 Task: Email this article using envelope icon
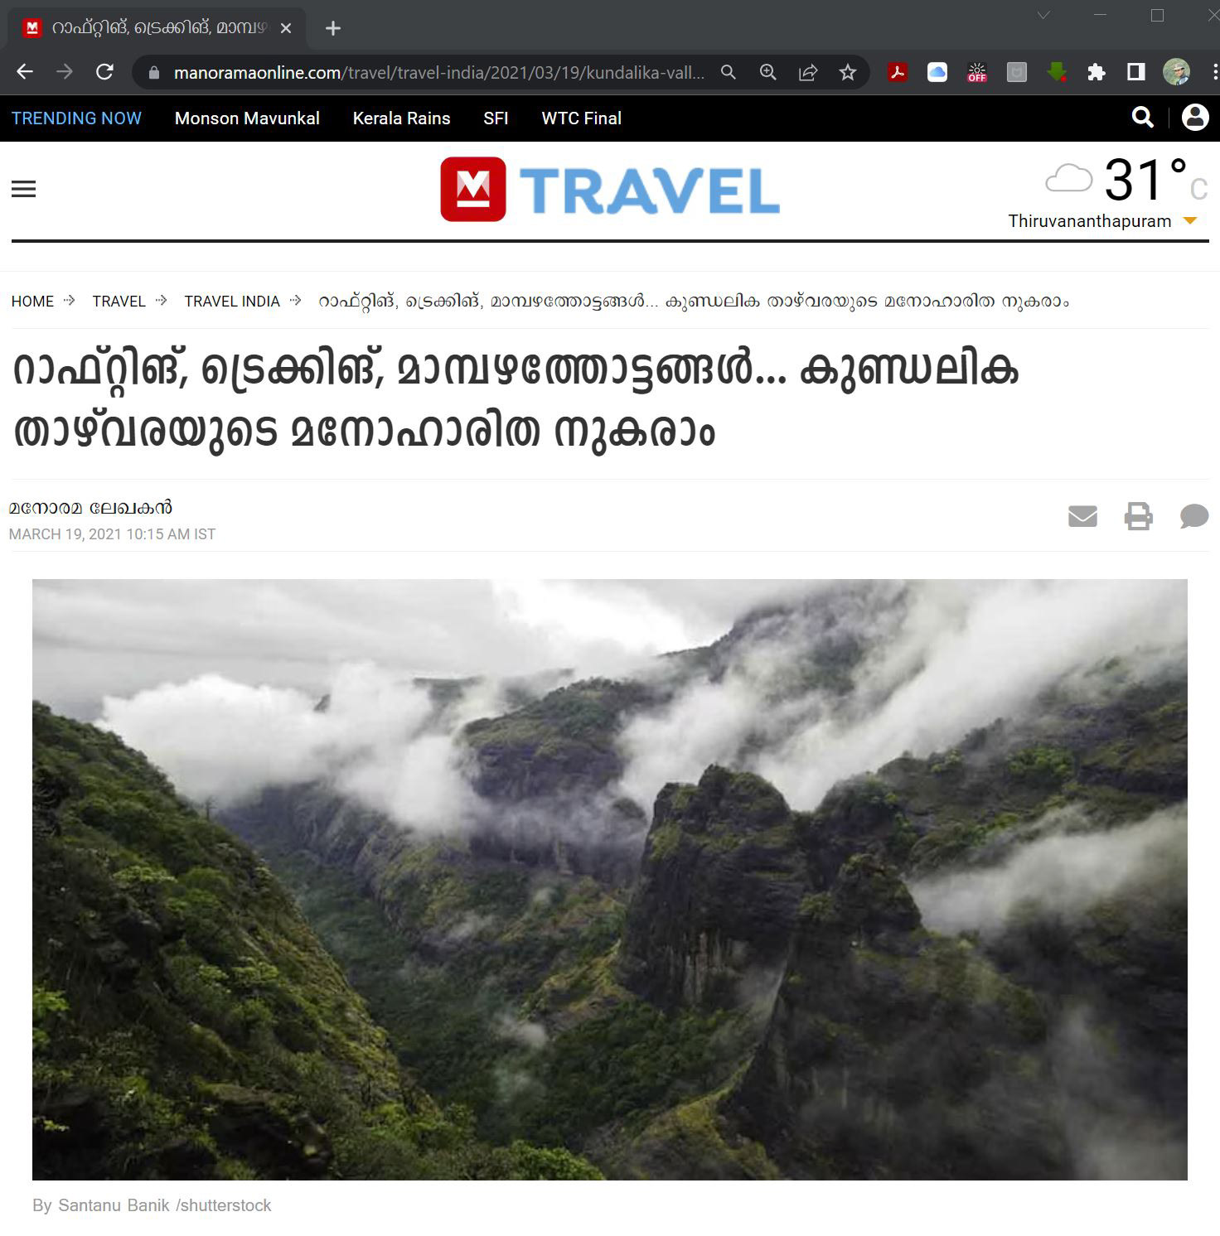(1082, 516)
